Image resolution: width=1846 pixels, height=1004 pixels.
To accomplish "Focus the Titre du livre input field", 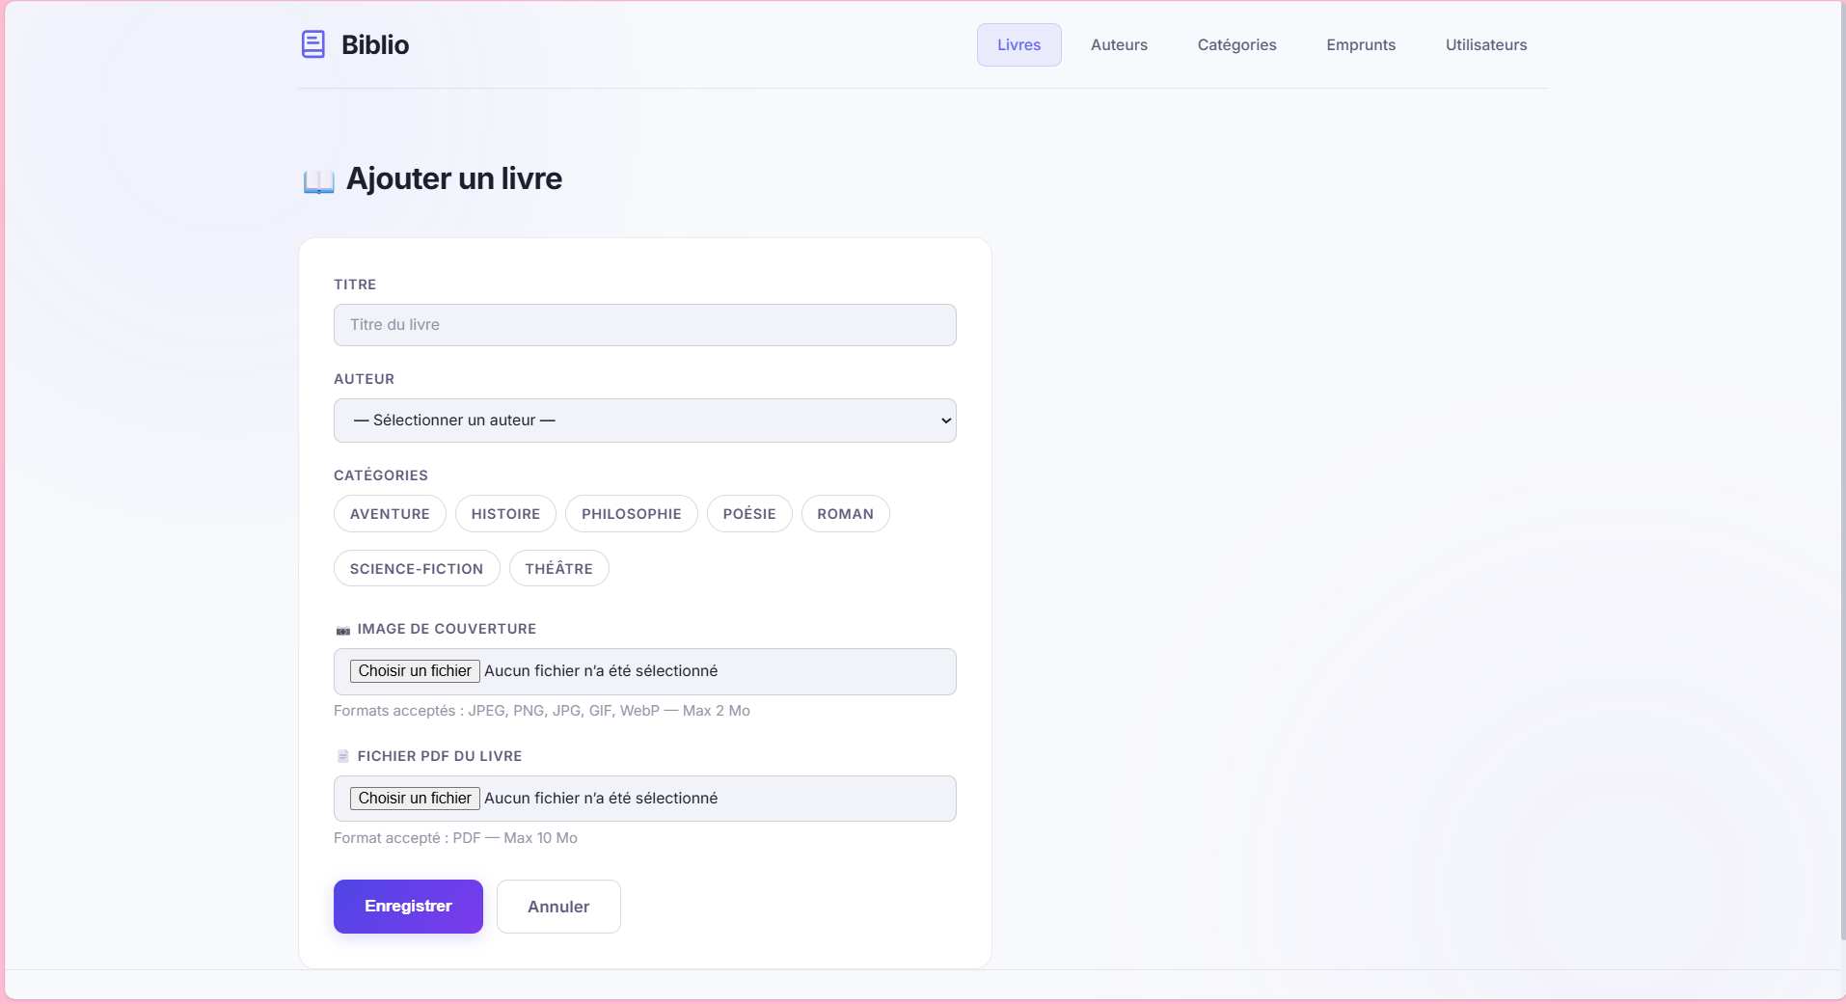I will [x=644, y=325].
